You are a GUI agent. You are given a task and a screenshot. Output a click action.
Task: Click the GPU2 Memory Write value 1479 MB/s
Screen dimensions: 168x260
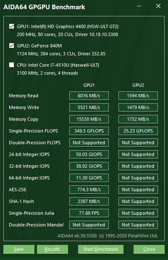pyautogui.click(x=138, y=107)
